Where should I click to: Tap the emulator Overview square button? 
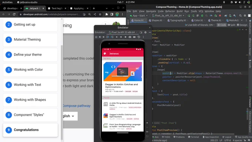tap(125, 37)
